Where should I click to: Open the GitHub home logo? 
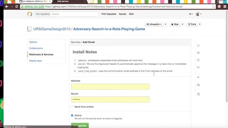coord(30,14)
